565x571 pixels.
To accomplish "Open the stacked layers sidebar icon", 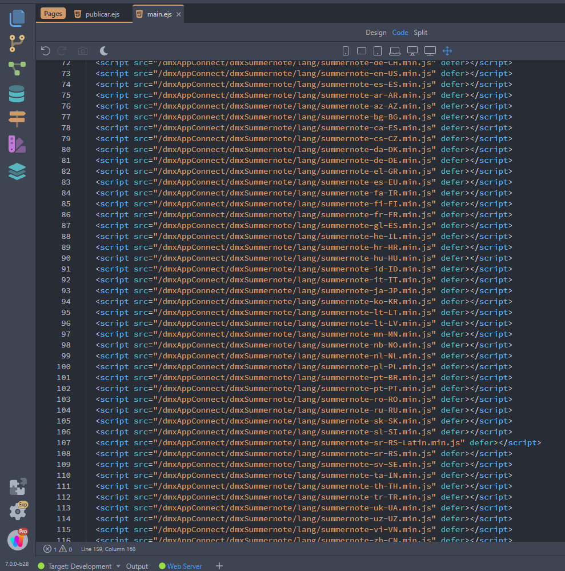I will point(17,171).
